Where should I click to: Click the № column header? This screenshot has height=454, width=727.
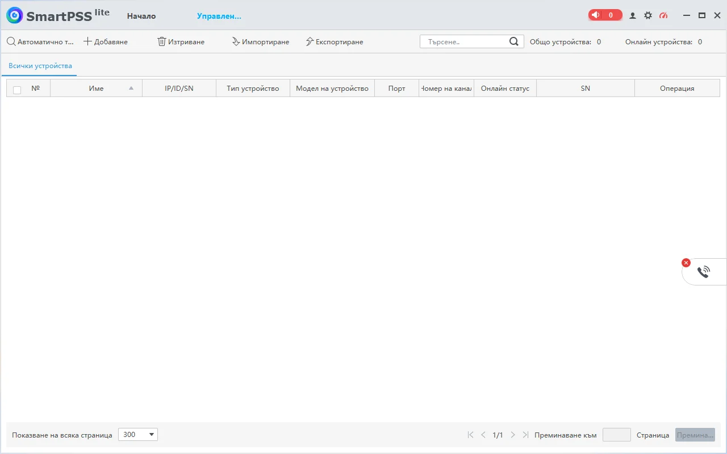point(36,89)
